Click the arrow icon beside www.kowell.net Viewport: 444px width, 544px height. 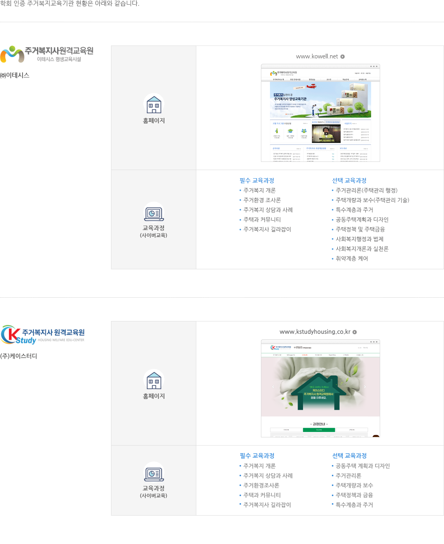click(343, 56)
